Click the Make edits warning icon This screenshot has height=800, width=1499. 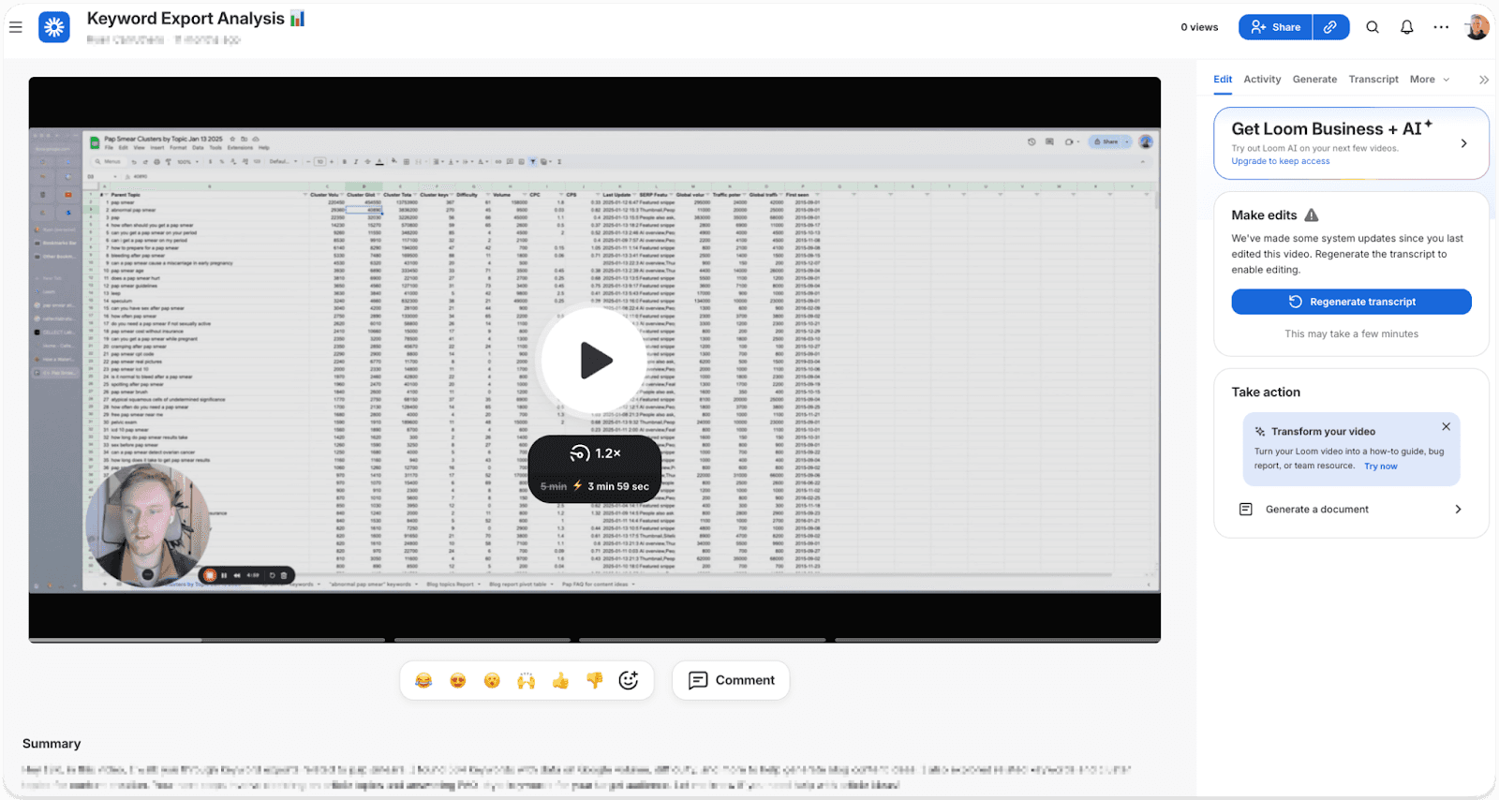(1312, 215)
